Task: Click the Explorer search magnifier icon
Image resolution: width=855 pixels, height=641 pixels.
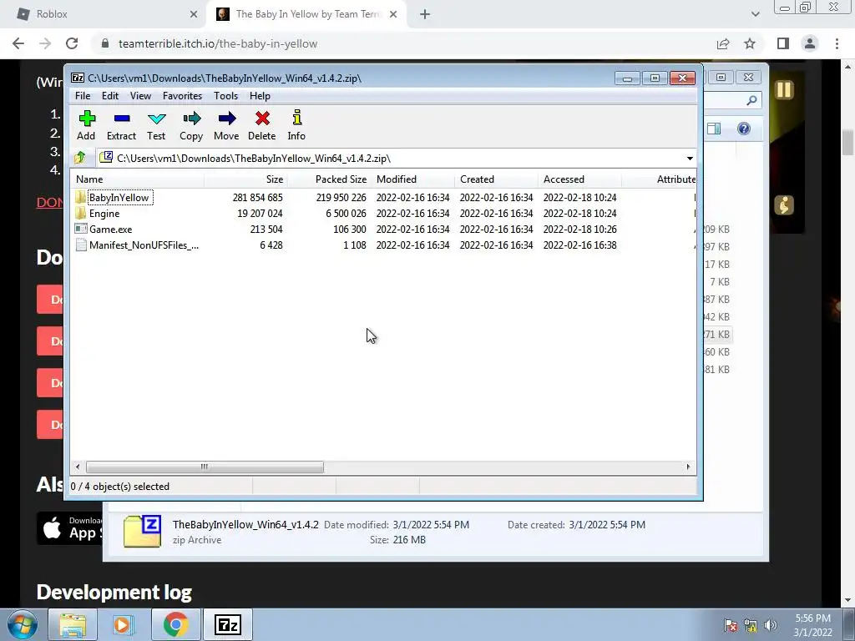Action: tap(752, 100)
